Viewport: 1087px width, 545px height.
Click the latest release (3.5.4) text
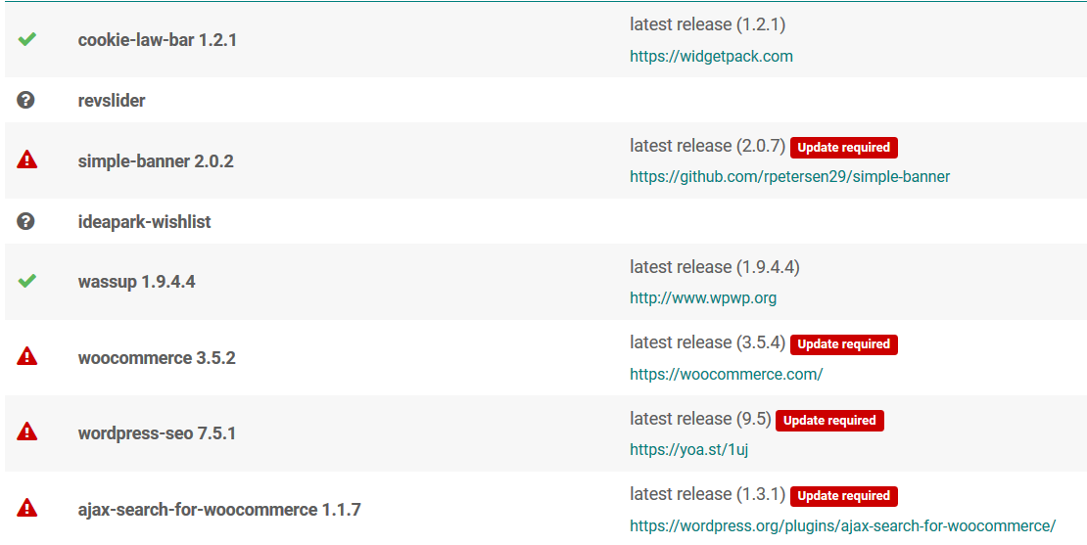[x=707, y=342]
